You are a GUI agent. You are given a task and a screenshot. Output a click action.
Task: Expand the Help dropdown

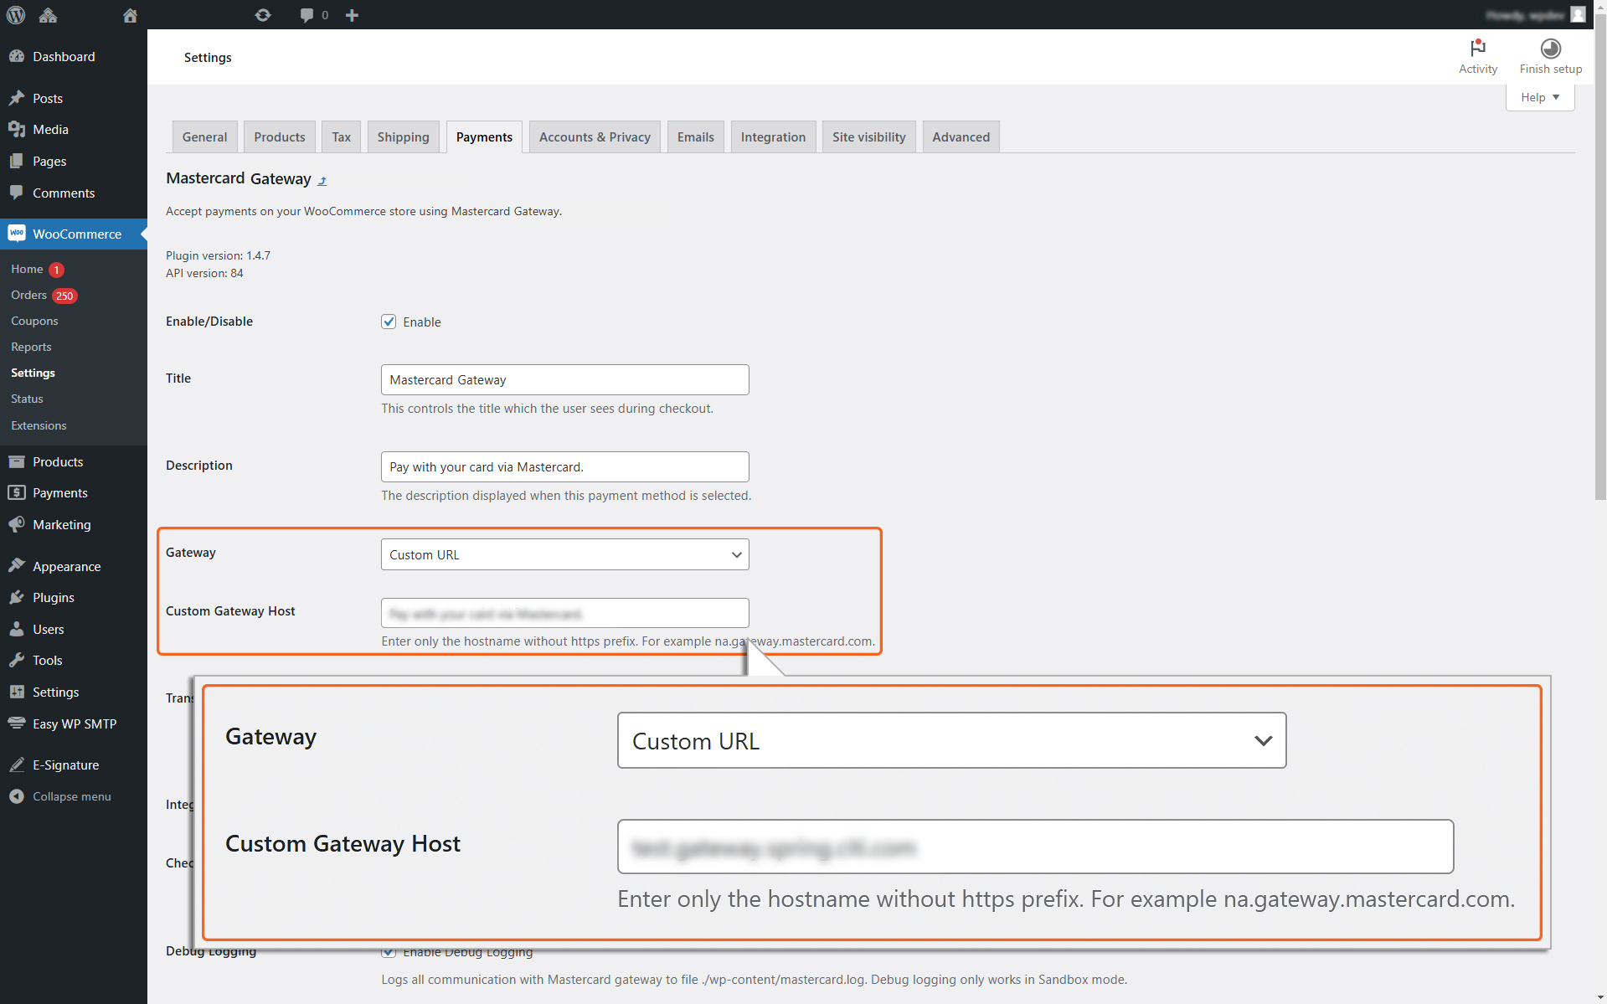point(1539,97)
